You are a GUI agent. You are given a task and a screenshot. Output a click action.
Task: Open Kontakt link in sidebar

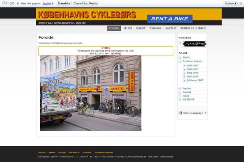[187, 92]
